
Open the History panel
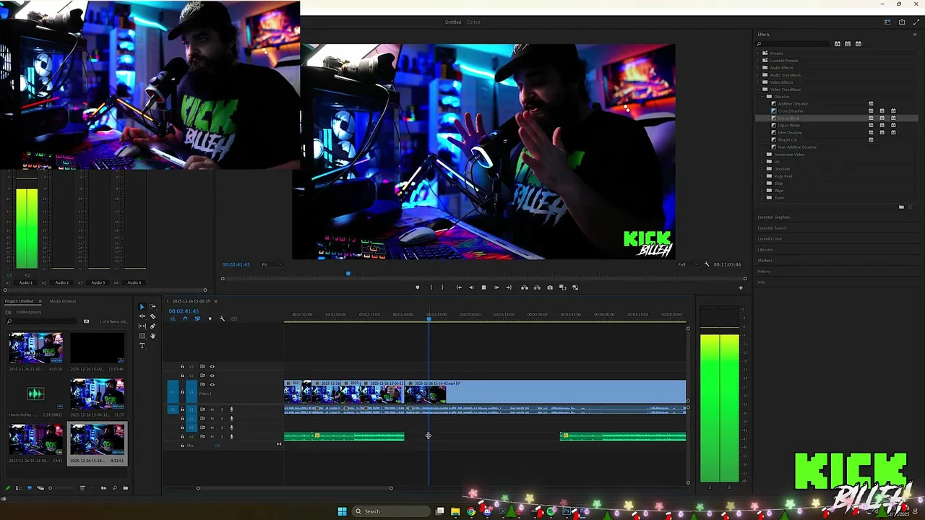pos(764,272)
